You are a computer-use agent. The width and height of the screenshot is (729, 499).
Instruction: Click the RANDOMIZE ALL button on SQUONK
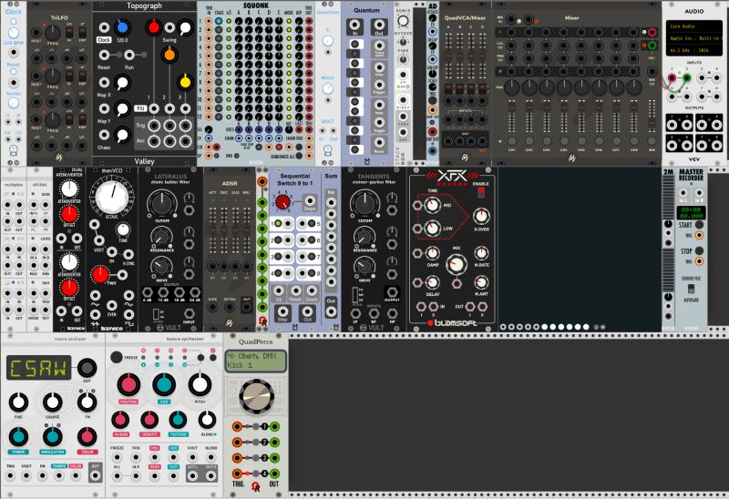tap(299, 156)
